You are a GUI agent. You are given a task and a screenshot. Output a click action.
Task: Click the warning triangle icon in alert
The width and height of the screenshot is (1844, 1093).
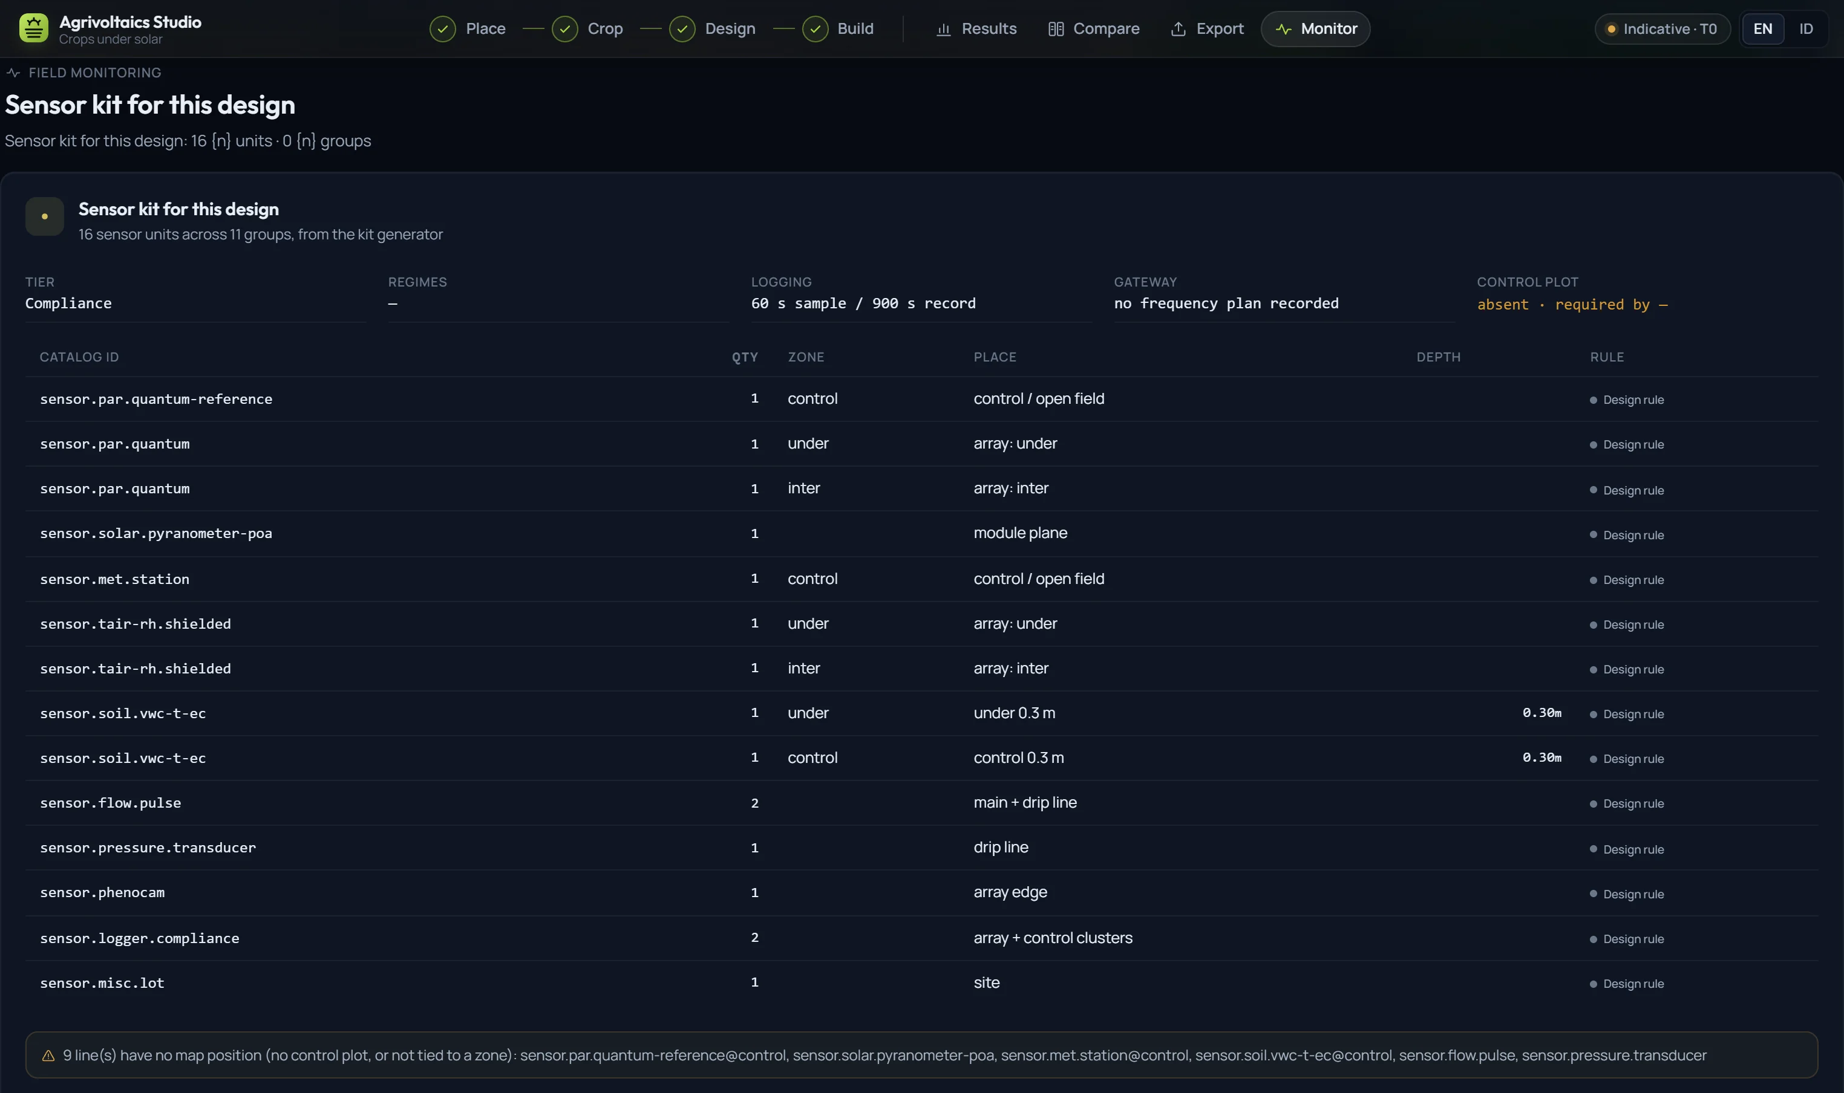point(48,1056)
